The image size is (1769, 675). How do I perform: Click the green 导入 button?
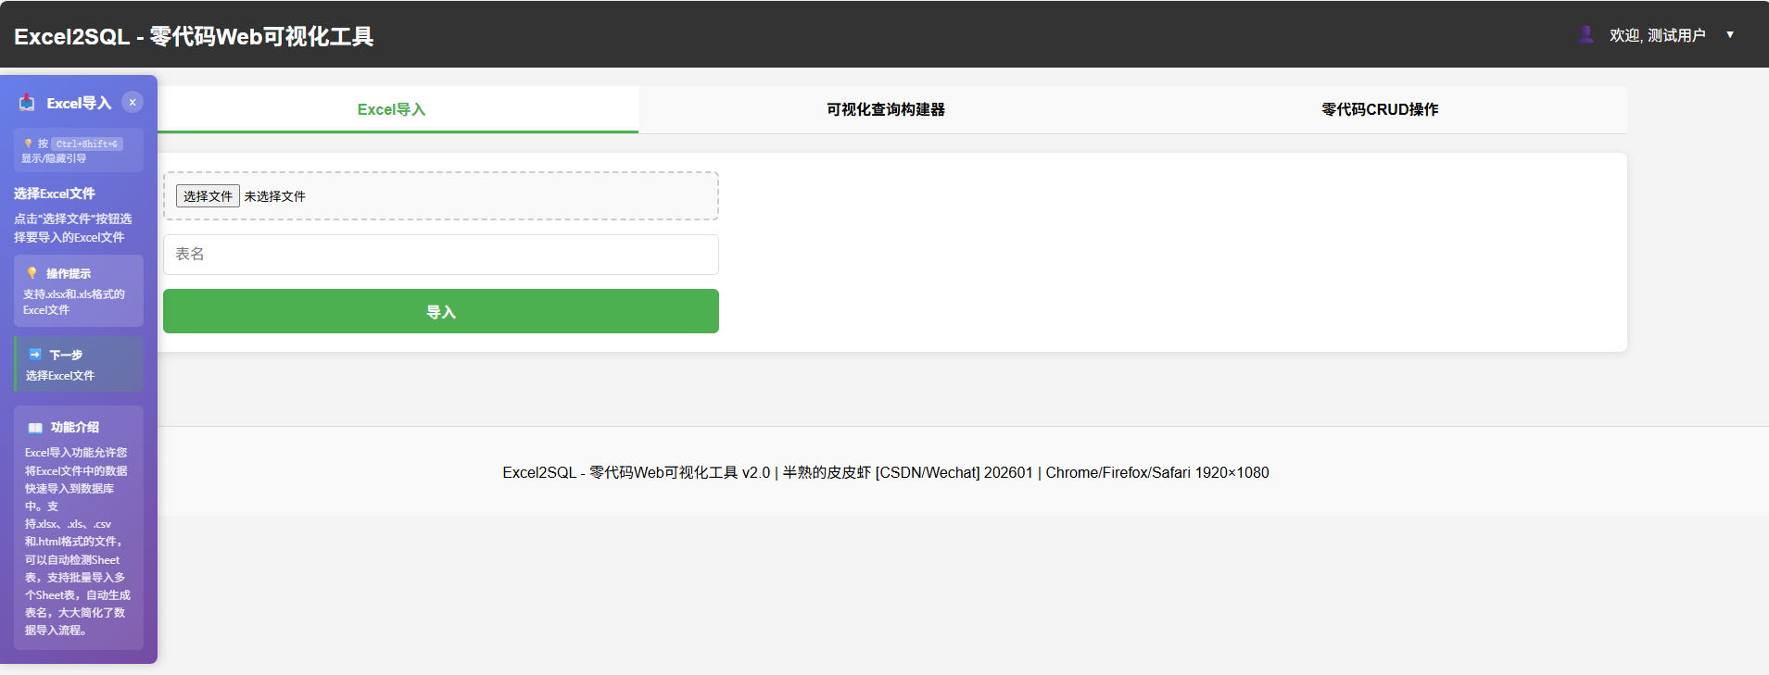tap(441, 311)
